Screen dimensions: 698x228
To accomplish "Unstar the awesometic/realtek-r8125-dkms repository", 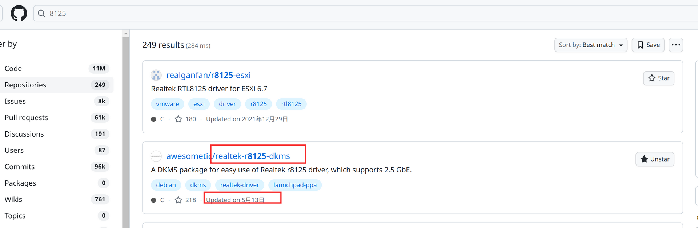I will pyautogui.click(x=655, y=159).
